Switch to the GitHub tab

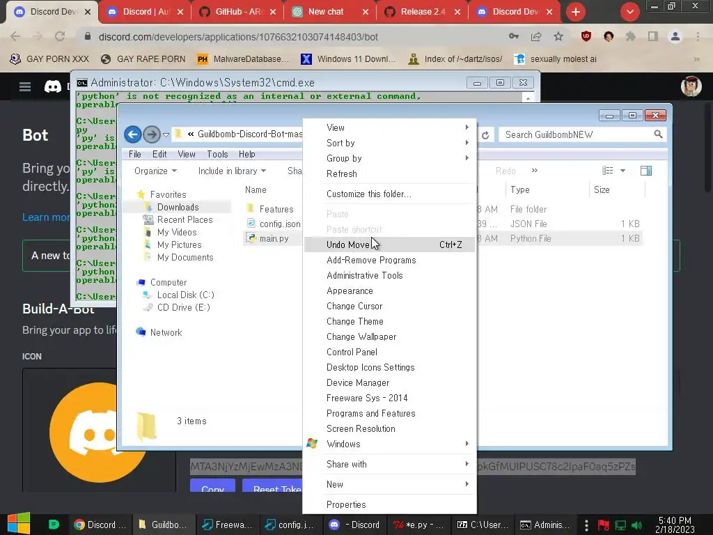[x=237, y=12]
